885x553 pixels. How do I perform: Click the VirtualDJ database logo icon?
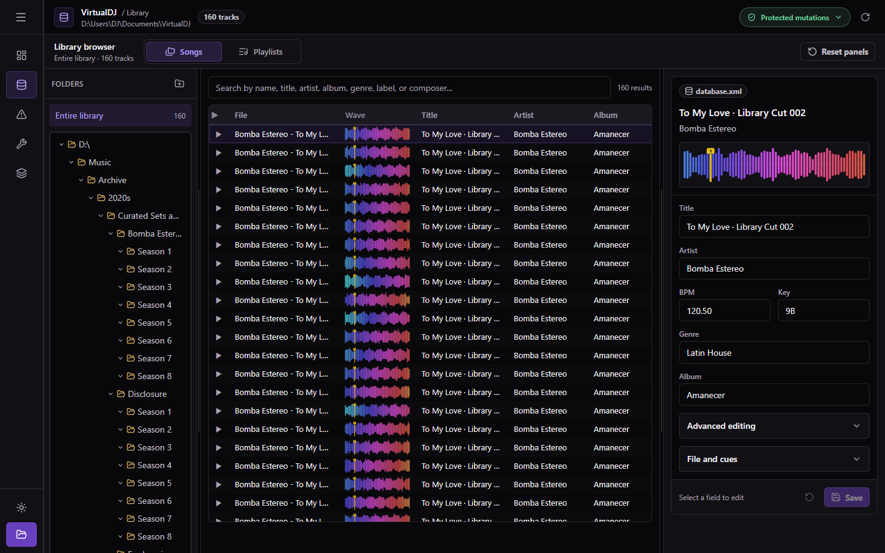click(x=64, y=17)
